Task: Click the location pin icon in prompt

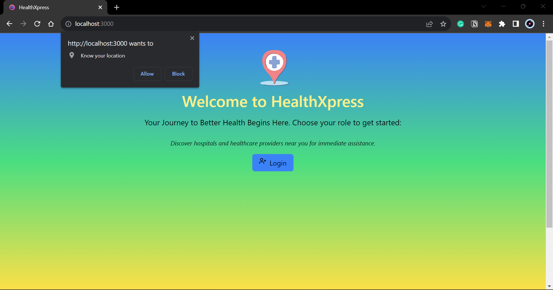Action: click(x=72, y=55)
